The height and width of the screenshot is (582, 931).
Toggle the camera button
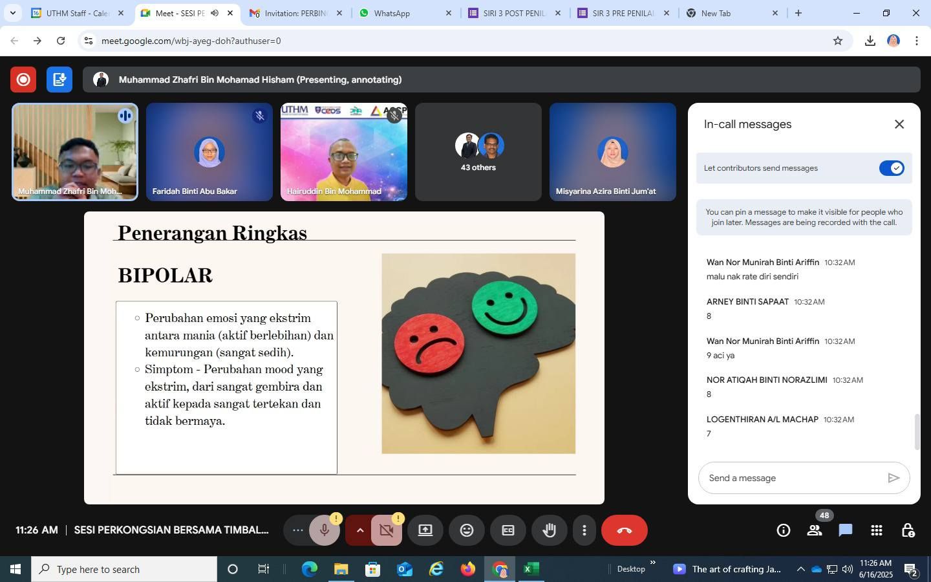(x=387, y=531)
